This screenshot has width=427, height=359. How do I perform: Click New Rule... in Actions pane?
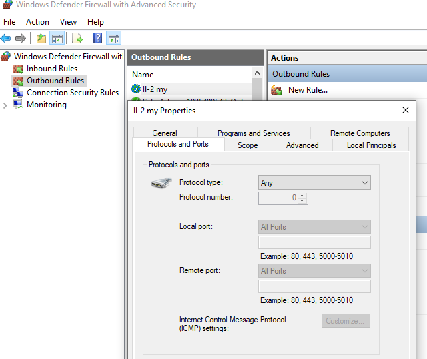tap(308, 90)
